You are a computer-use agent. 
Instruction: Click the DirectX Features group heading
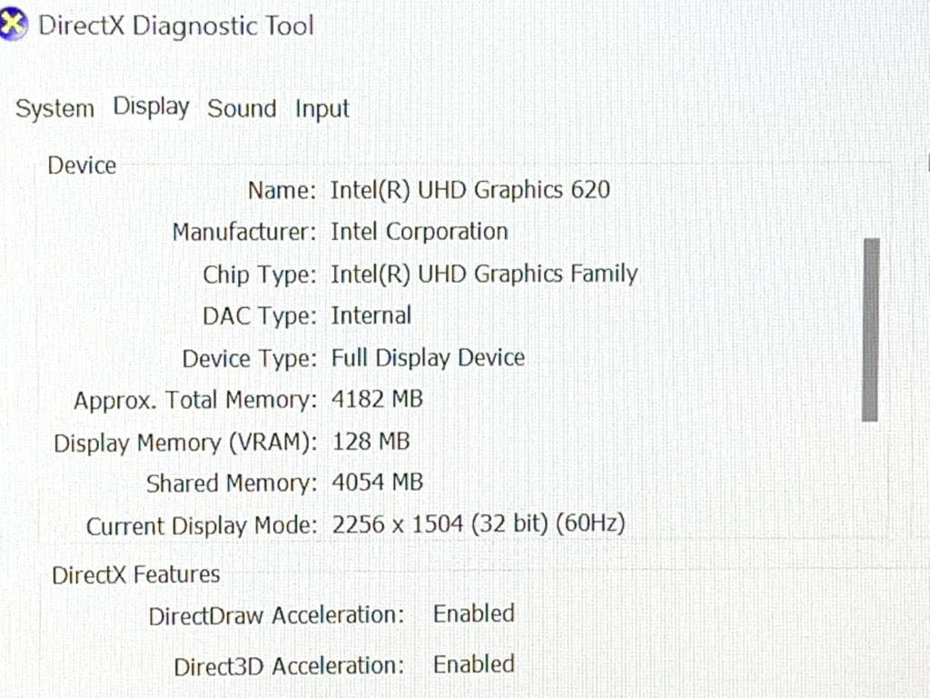tap(136, 574)
